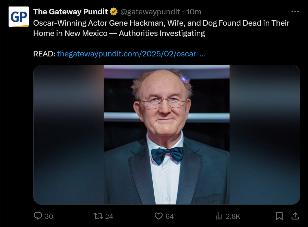This screenshot has width=308, height=227.
Task: Click the 10m timestamp
Action: pyautogui.click(x=194, y=12)
